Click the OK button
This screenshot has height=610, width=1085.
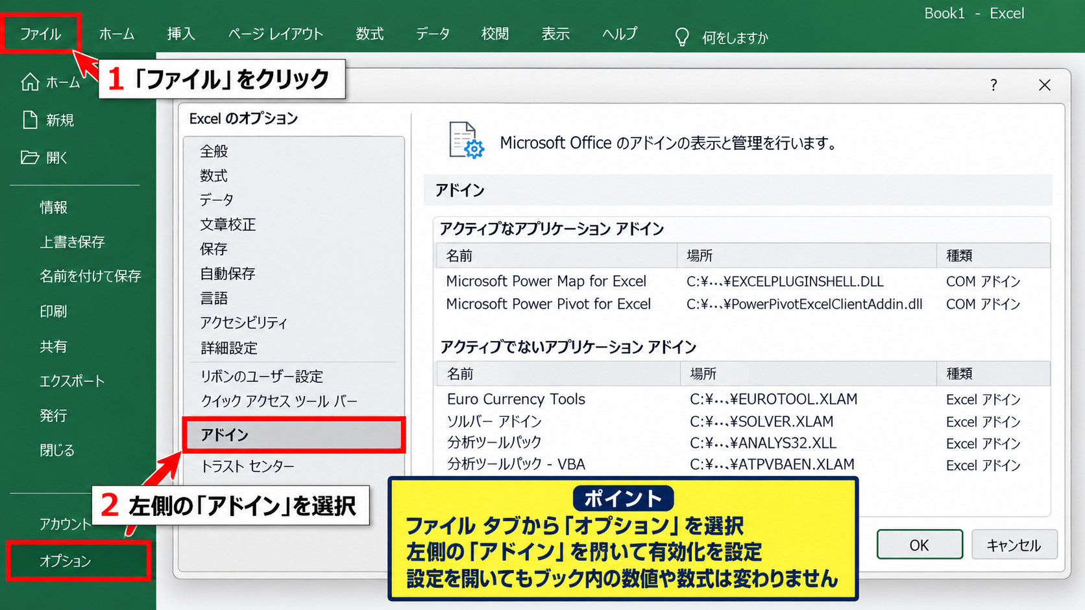tap(920, 545)
